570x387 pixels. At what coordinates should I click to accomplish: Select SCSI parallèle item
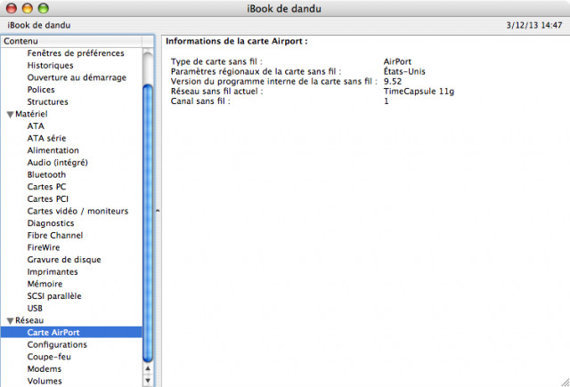click(x=54, y=296)
